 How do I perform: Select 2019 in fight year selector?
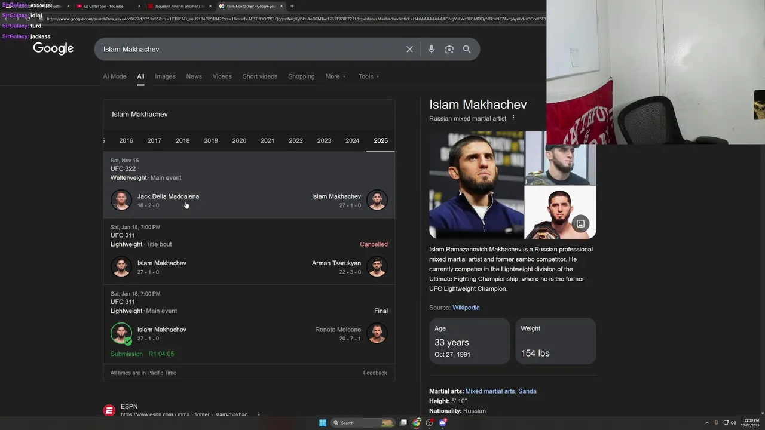[x=211, y=141]
